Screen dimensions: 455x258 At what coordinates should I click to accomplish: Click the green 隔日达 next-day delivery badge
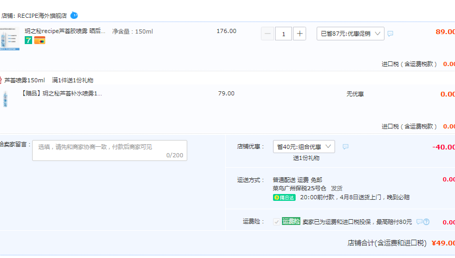point(284,198)
